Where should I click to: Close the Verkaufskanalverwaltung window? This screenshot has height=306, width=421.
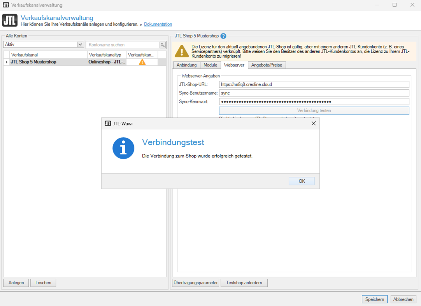tap(412, 5)
